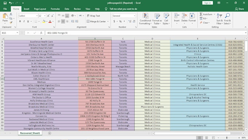Delete cells button
Viewport: 248px width, 140px height.
point(184,19)
